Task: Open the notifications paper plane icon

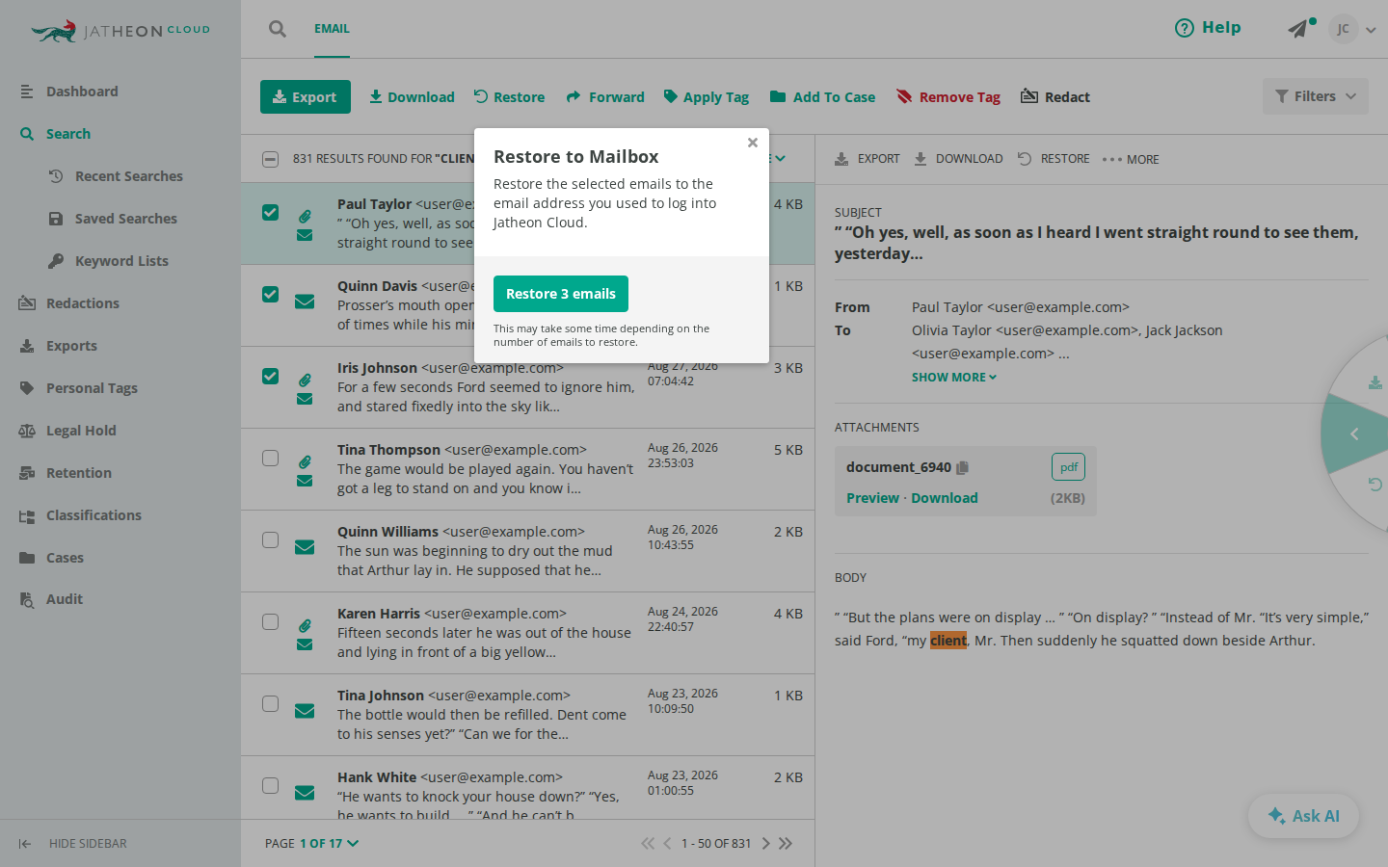Action: (x=1299, y=29)
